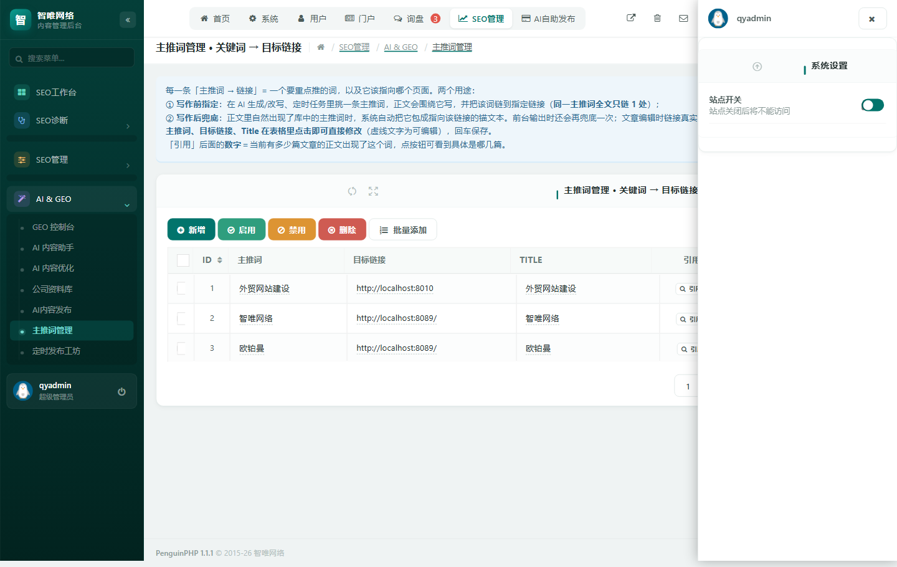
Task: Click 引用 search button for 外贸网站建设 row
Action: point(686,289)
